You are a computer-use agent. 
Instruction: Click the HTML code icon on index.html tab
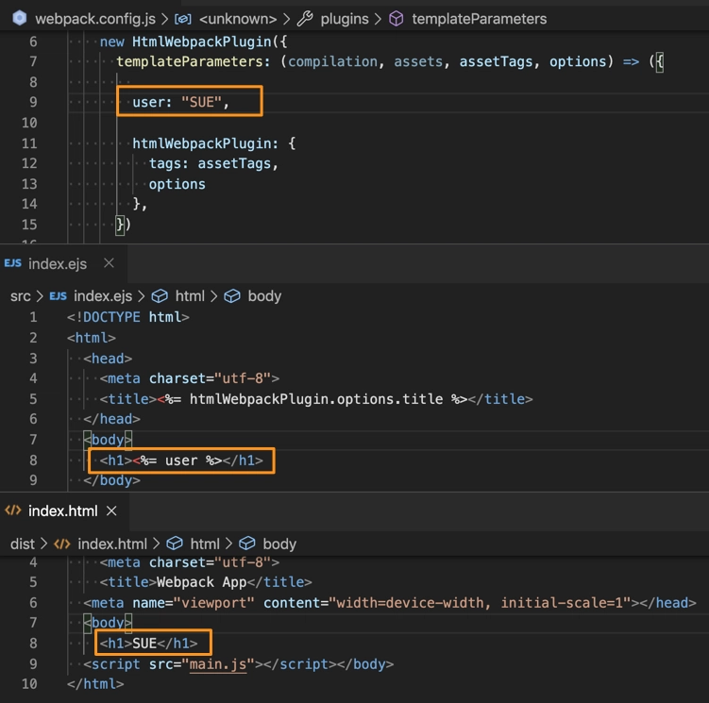(13, 511)
